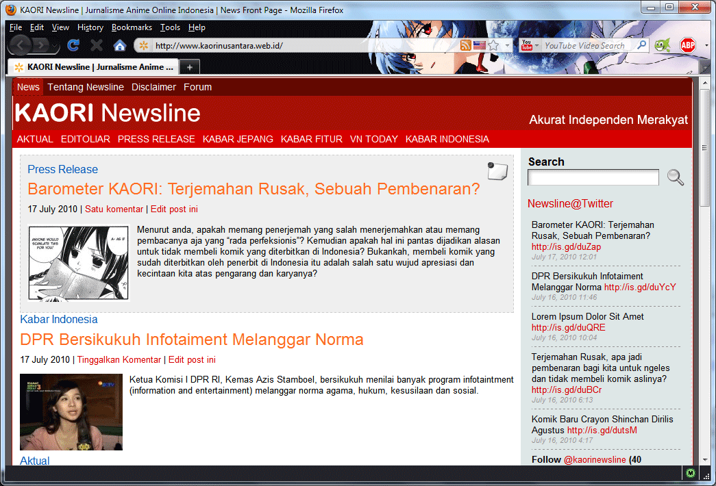The height and width of the screenshot is (486, 716).
Task: Click the RSS feed icon in the address bar
Action: click(466, 45)
